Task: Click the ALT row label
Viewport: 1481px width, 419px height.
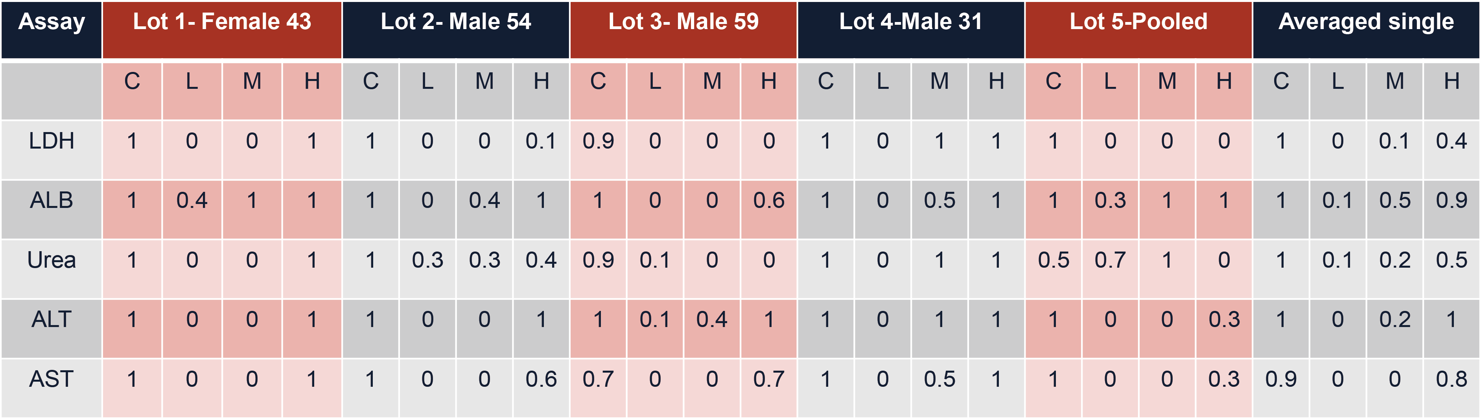Action: 52,320
